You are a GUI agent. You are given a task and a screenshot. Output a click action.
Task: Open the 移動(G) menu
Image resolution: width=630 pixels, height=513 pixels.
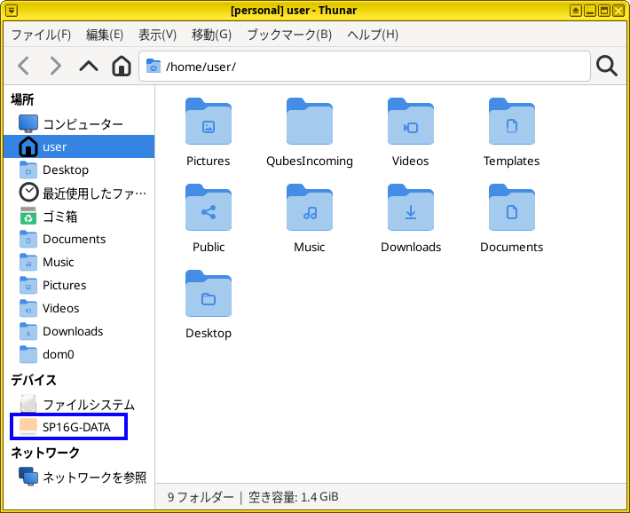click(x=211, y=35)
